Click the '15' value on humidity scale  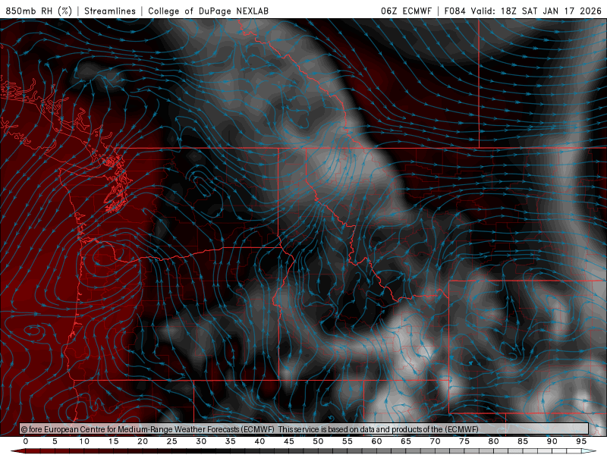pyautogui.click(x=113, y=441)
